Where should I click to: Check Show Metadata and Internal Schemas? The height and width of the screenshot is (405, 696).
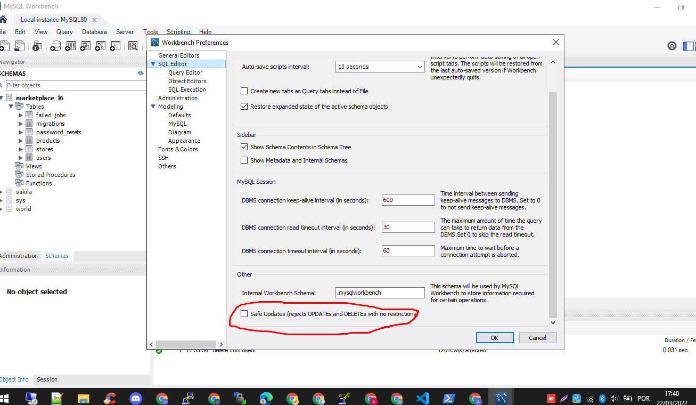(244, 160)
